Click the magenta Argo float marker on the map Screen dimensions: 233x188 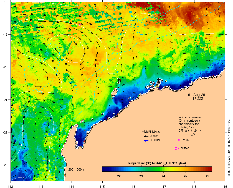[80, 24]
